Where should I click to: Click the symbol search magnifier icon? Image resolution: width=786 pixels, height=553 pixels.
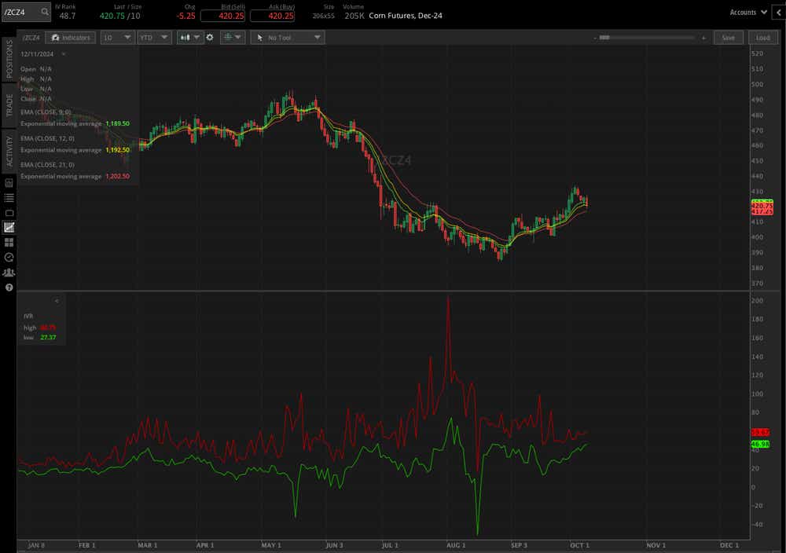(45, 12)
